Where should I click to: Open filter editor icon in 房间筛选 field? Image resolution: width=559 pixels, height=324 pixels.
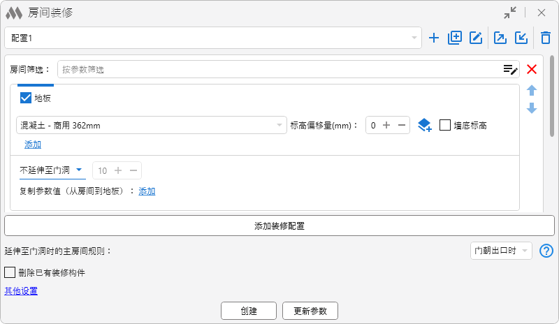511,69
